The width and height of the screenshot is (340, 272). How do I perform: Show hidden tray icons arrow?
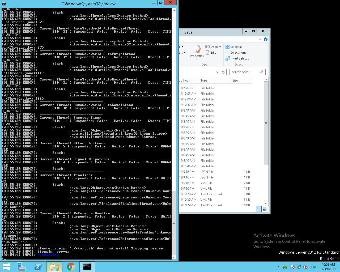[278, 267]
